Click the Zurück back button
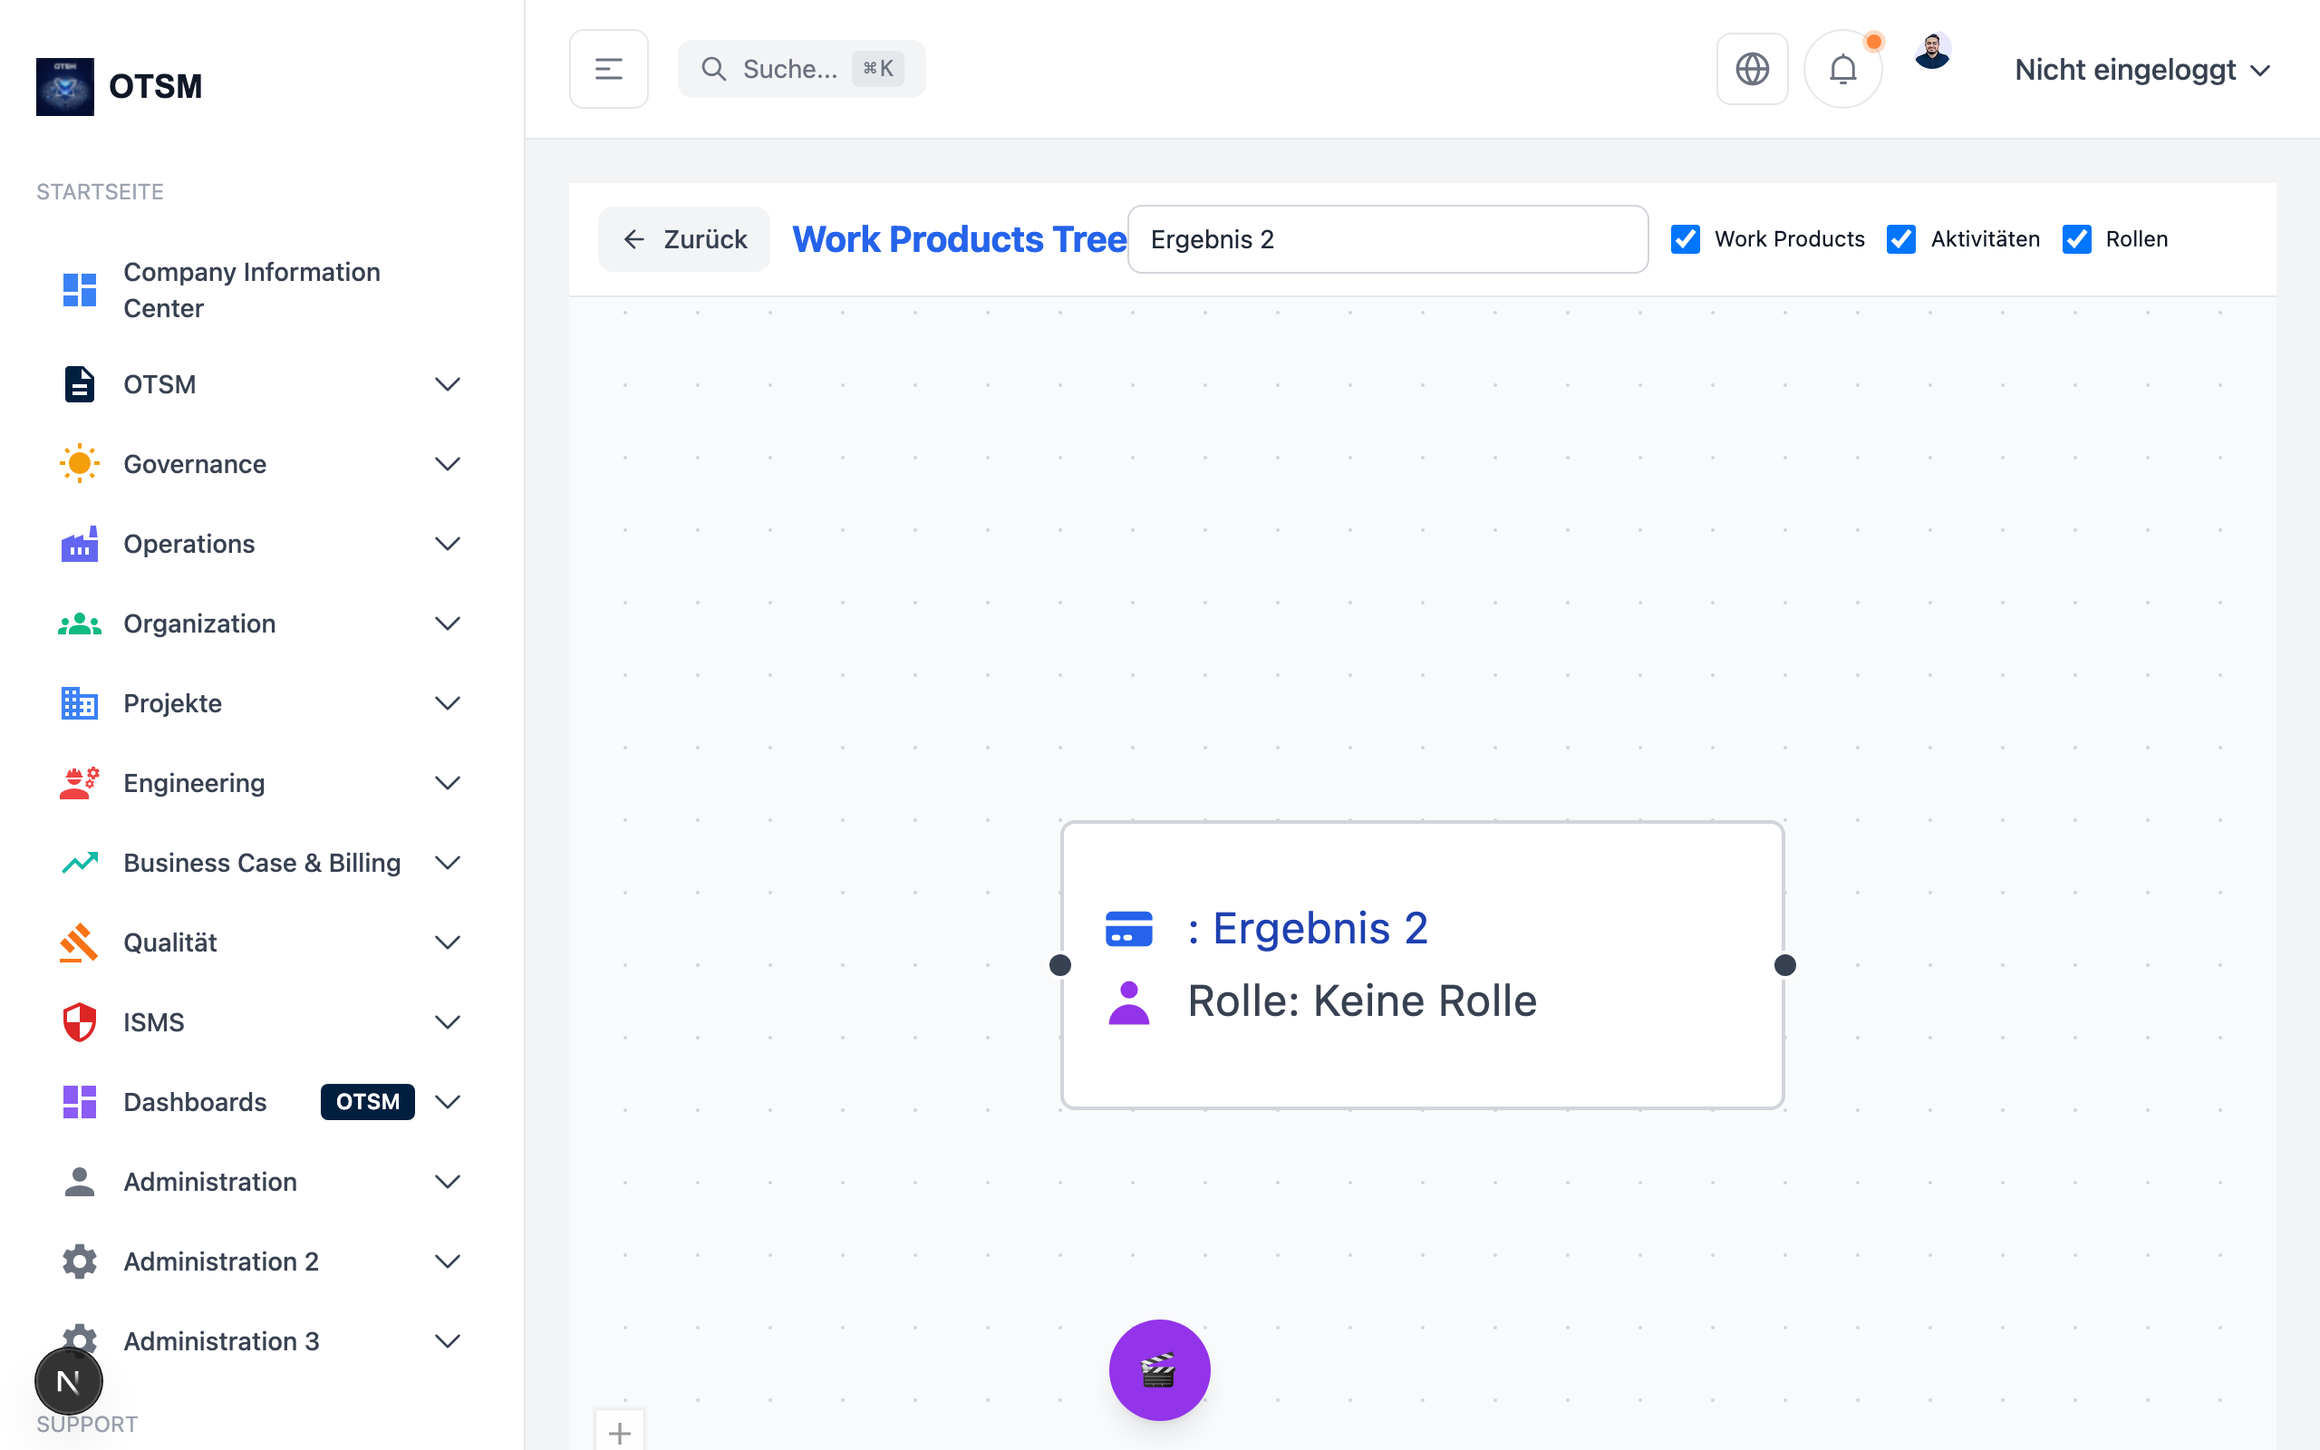This screenshot has width=2320, height=1450. click(684, 238)
